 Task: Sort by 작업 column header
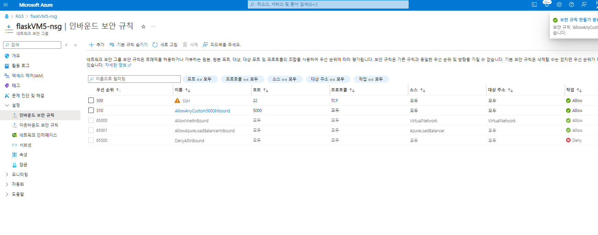click(x=574, y=90)
